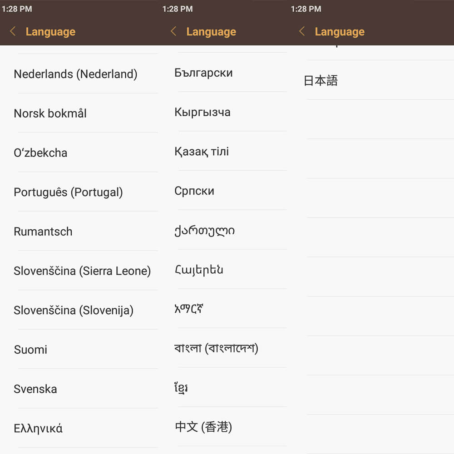
Task: Select Български language entry
Action: 203,73
